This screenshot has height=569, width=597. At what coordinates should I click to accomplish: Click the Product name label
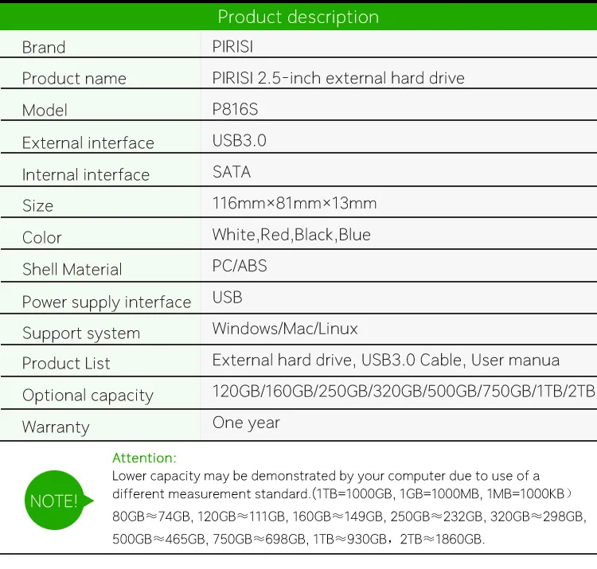(x=74, y=79)
